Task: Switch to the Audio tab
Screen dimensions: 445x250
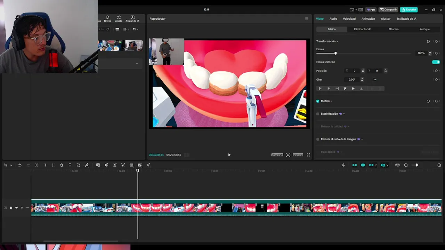Action: click(333, 19)
